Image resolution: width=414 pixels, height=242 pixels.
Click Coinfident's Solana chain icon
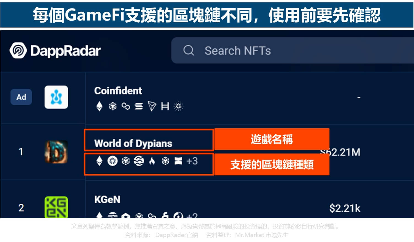[x=139, y=106]
